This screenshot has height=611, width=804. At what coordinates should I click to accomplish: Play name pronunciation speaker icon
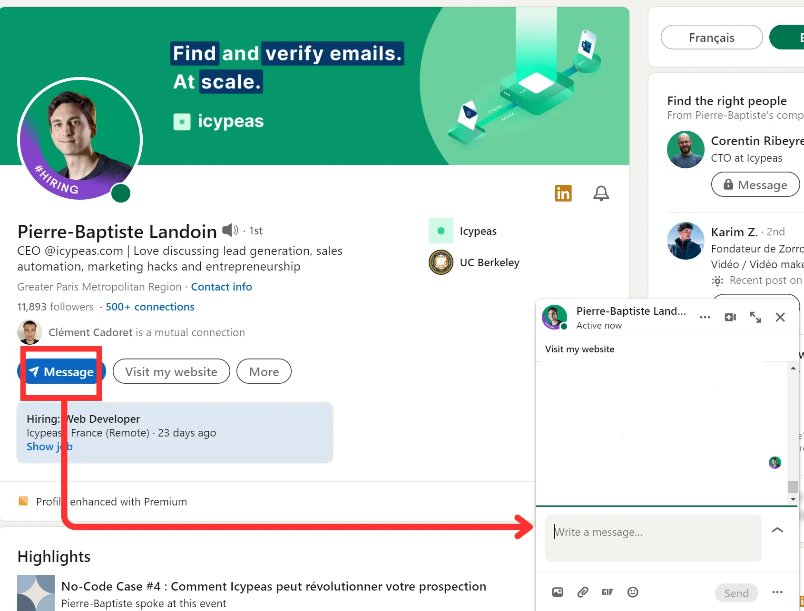[x=230, y=230]
